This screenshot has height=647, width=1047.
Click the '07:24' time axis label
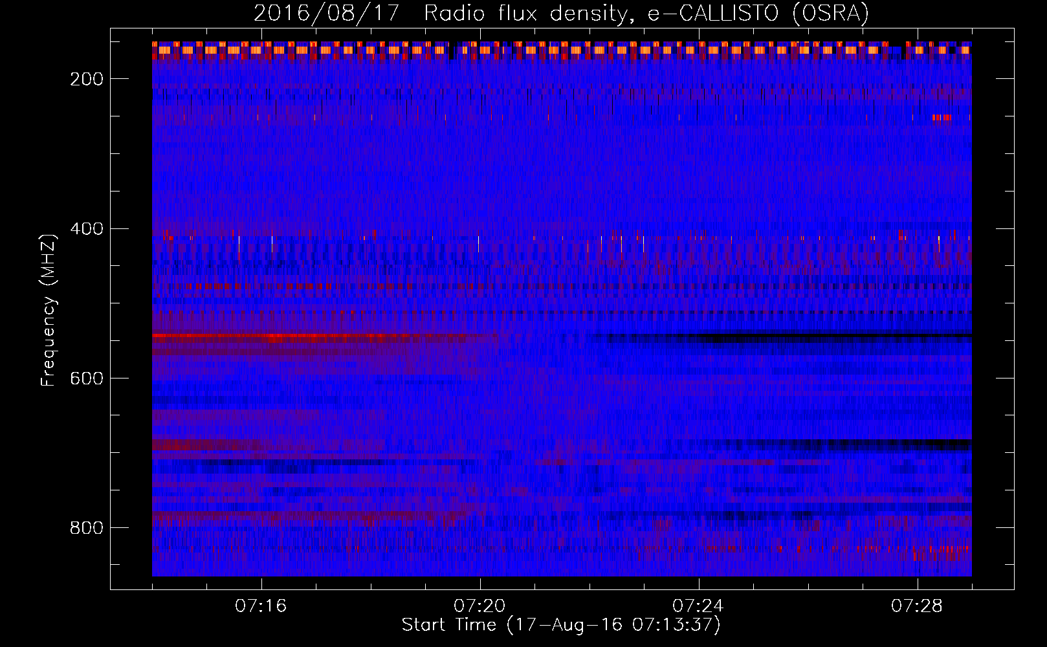(x=698, y=606)
